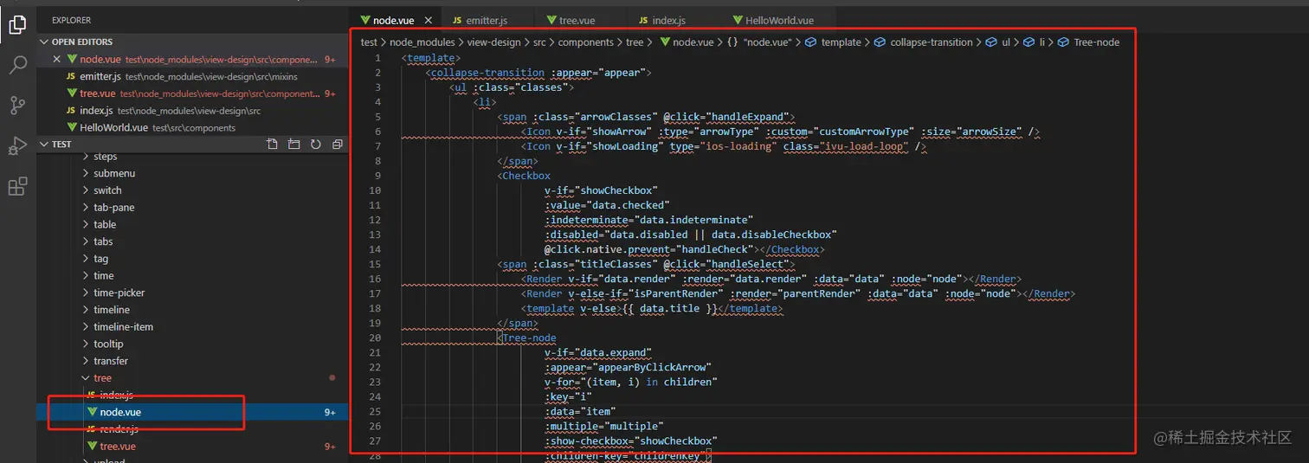Close node.vue from the Open Editors list
1309x463 pixels.
pyautogui.click(x=56, y=59)
